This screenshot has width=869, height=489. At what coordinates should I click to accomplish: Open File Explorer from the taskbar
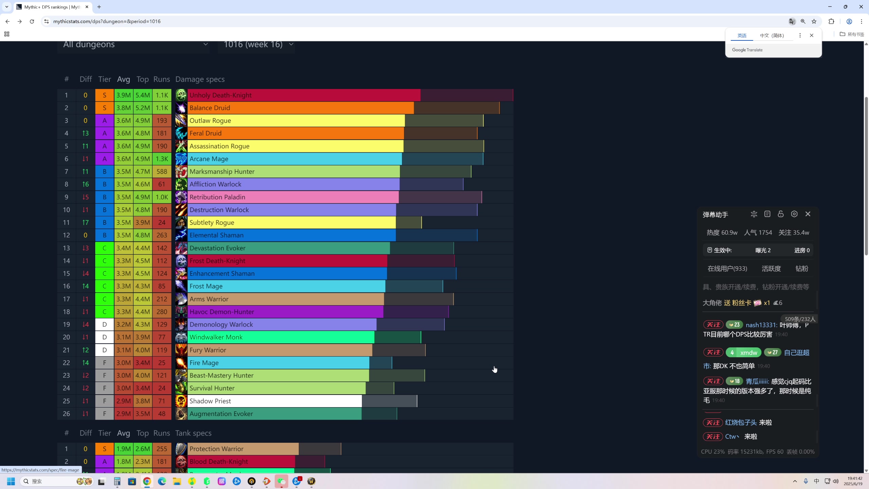(x=177, y=481)
